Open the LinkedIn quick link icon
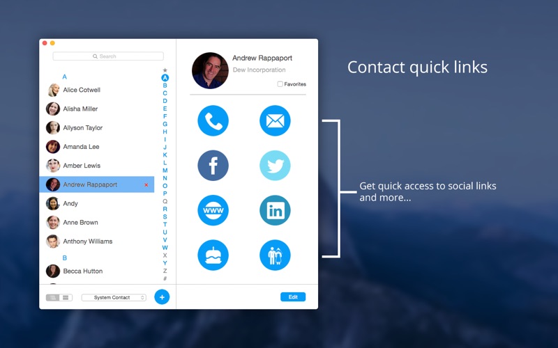Viewport: 558px width, 348px height. [x=275, y=210]
